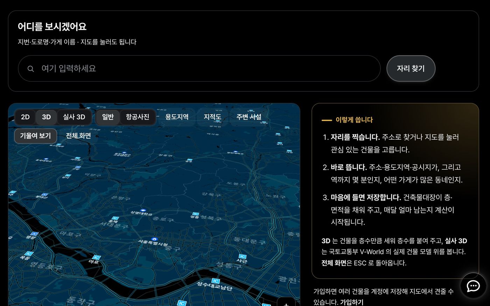The width and height of the screenshot is (490, 306).
Task: Select the 3D view mode
Action: [46, 117]
